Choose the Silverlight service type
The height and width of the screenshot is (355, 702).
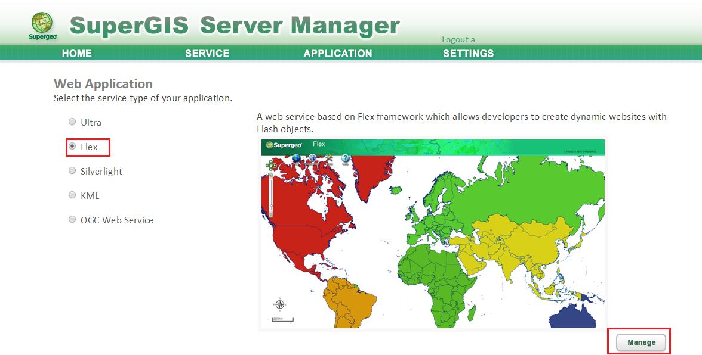tap(72, 170)
